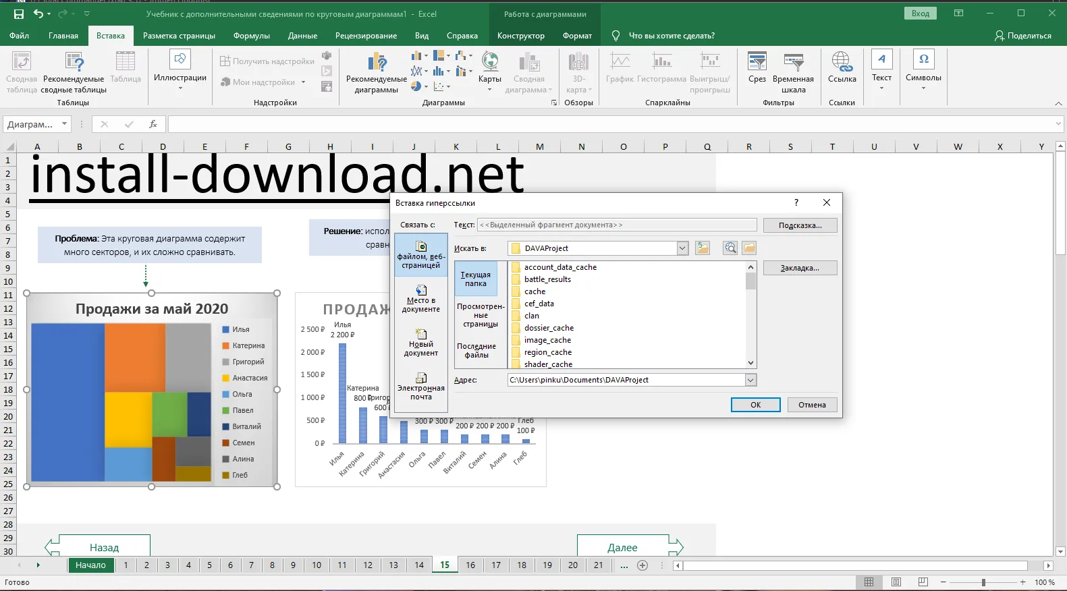
Task: Click the Срез slicer icon in ribbon
Action: (x=757, y=68)
